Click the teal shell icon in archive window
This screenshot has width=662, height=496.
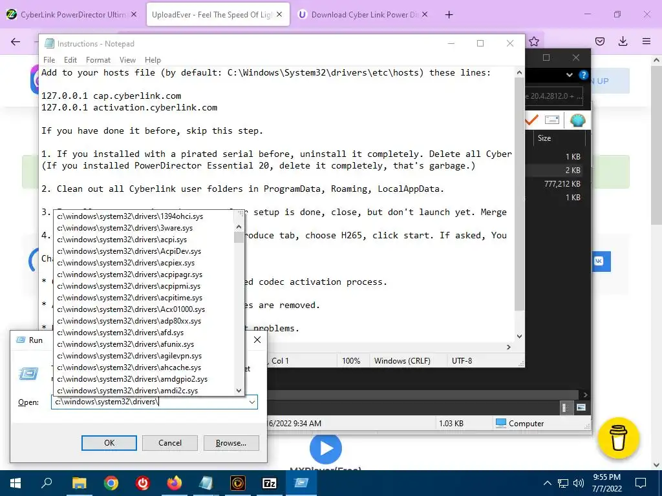(x=577, y=120)
